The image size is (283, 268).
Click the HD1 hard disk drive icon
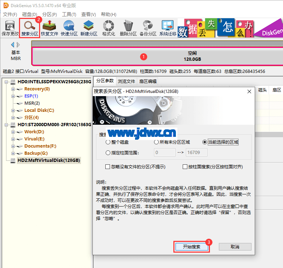point(13,125)
